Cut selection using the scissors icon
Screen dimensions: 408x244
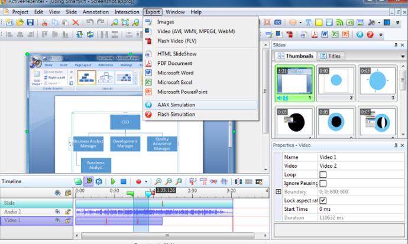click(x=44, y=22)
